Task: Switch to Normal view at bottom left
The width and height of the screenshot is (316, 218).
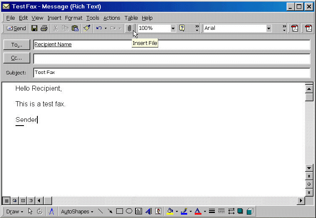Action: [x=6, y=201]
